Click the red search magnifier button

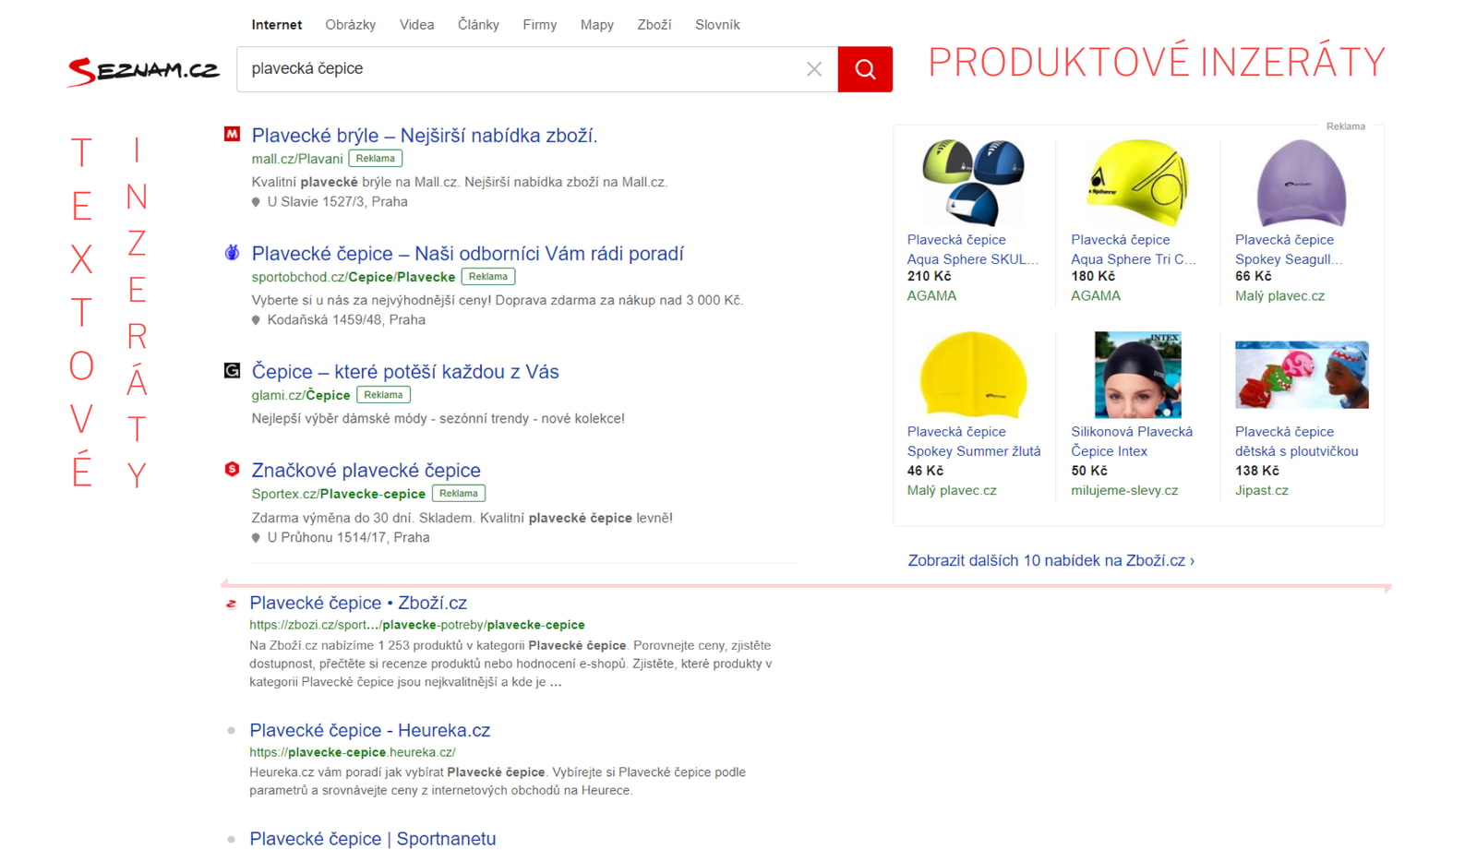865,69
